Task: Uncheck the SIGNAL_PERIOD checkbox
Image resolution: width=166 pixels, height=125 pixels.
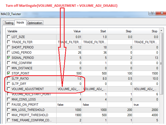Action: pos(9,58)
